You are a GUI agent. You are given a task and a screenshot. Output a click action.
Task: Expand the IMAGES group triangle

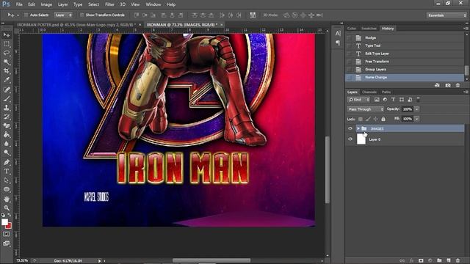pyautogui.click(x=358, y=128)
